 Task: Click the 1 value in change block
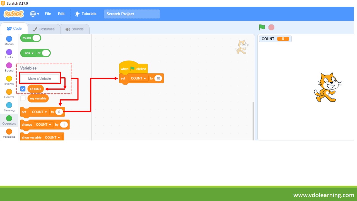point(64,125)
